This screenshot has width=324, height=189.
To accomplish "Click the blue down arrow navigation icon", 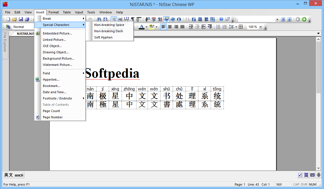I will pyautogui.click(x=289, y=19).
